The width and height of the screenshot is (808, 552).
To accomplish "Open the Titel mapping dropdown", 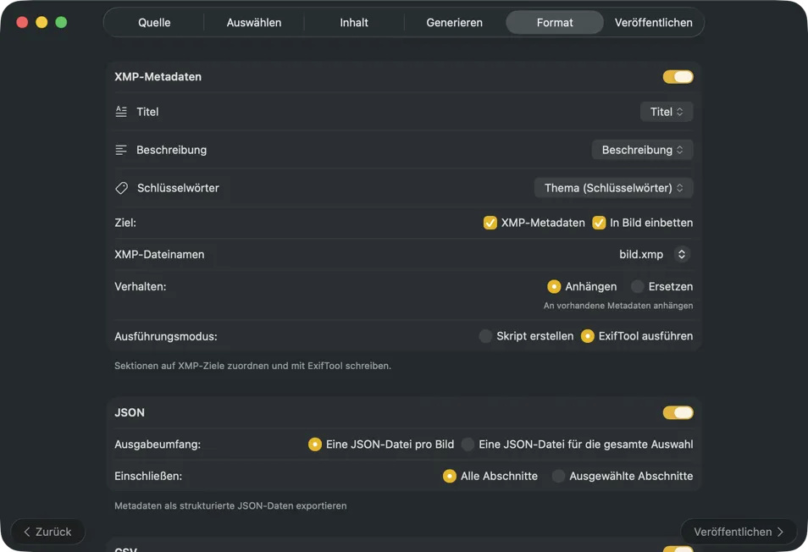I will pyautogui.click(x=667, y=112).
